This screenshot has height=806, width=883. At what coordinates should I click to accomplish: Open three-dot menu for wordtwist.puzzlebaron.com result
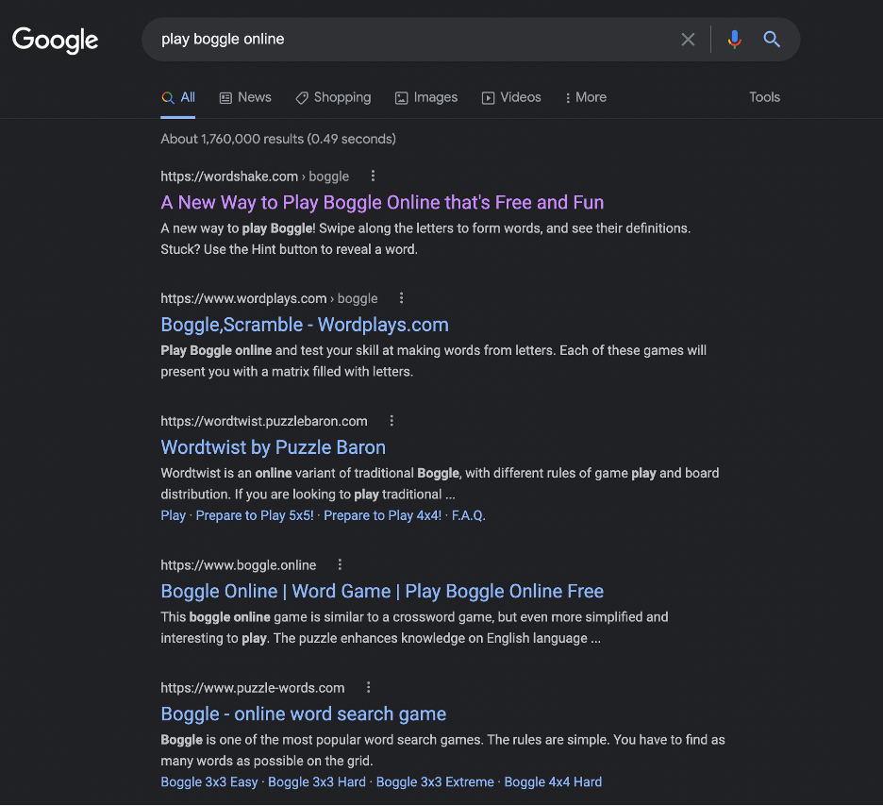click(x=392, y=421)
